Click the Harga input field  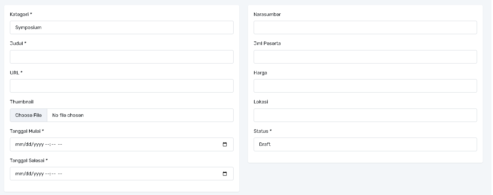click(365, 86)
